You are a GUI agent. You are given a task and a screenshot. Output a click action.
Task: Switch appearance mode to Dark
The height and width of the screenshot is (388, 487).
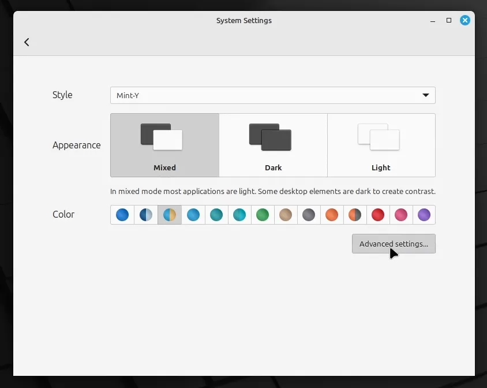(273, 144)
